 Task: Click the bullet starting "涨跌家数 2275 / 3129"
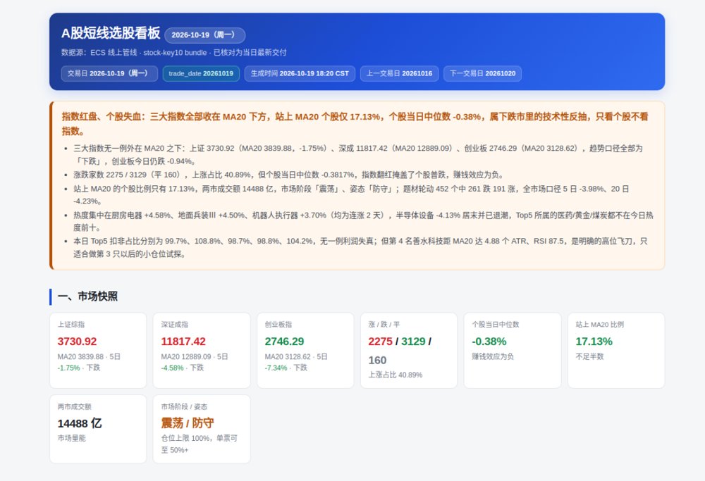click(x=288, y=175)
